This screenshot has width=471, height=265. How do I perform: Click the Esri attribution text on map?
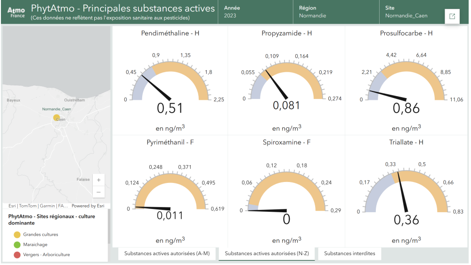pyautogui.click(x=12, y=206)
